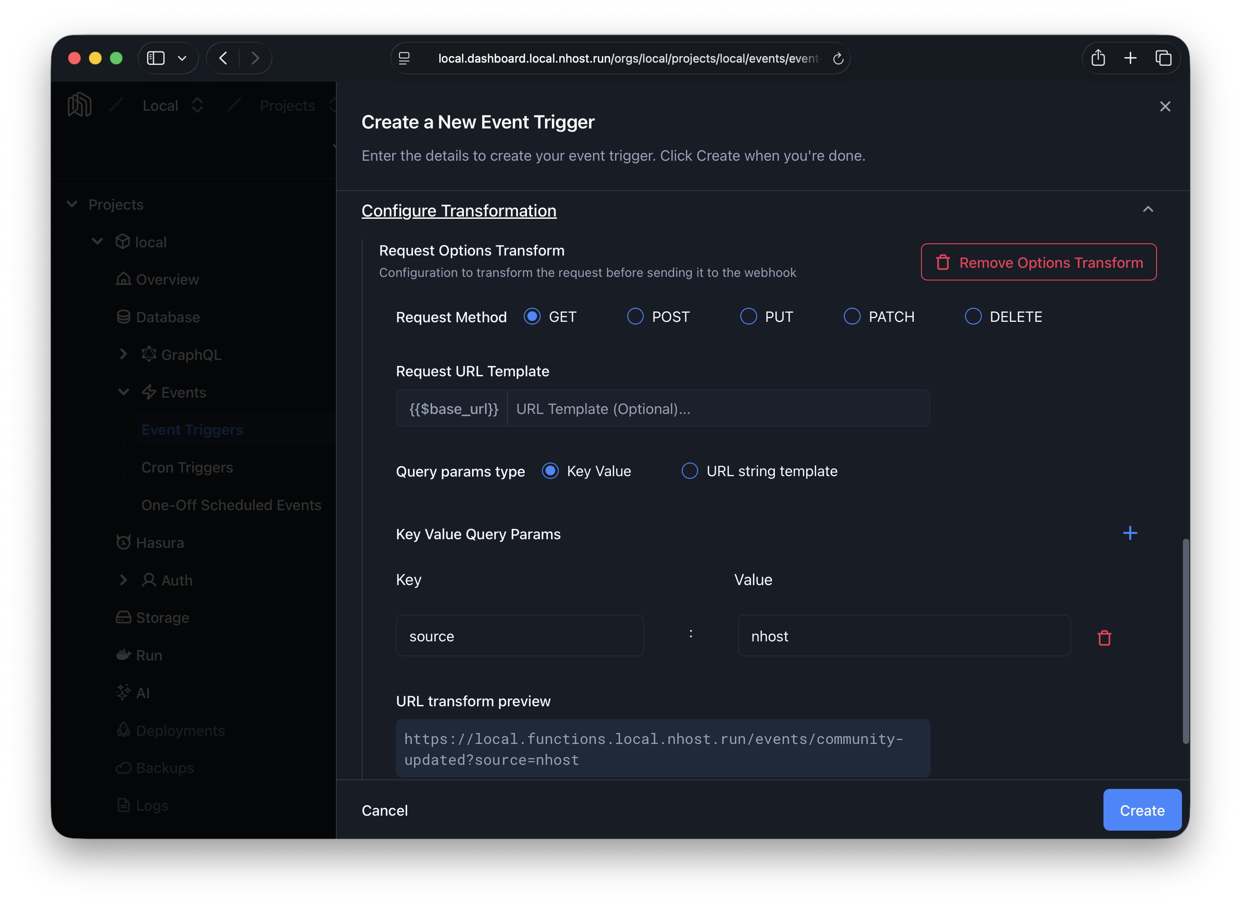Collapse the Configure Transformation section
Image resolution: width=1241 pixels, height=906 pixels.
pyautogui.click(x=1149, y=209)
